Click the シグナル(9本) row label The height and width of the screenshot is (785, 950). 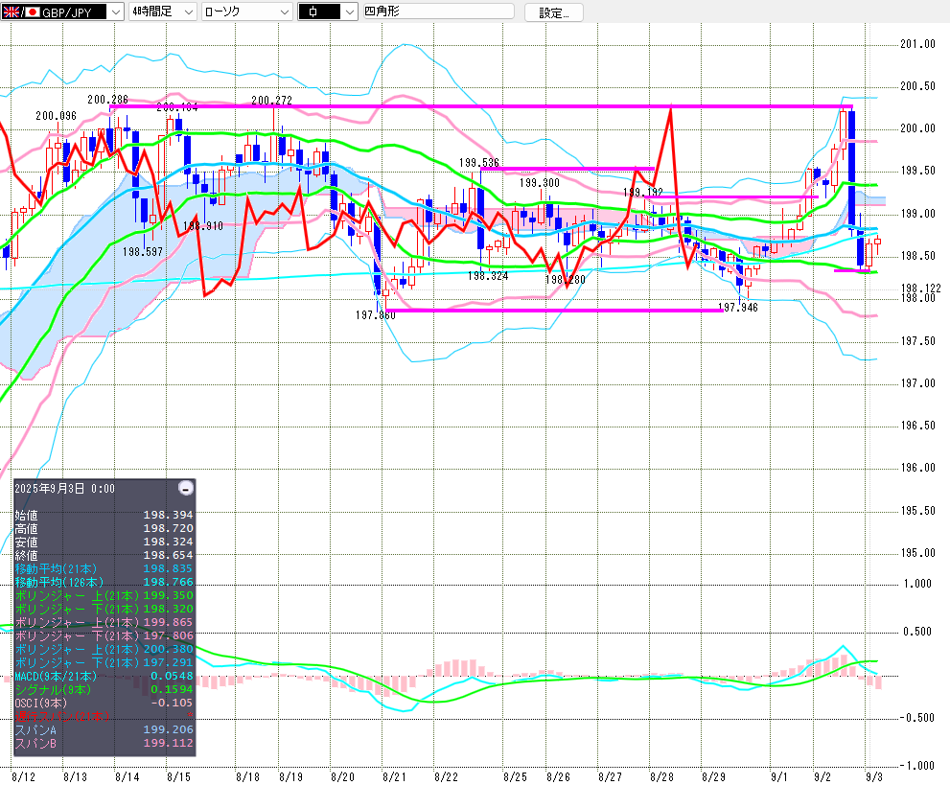click(53, 689)
